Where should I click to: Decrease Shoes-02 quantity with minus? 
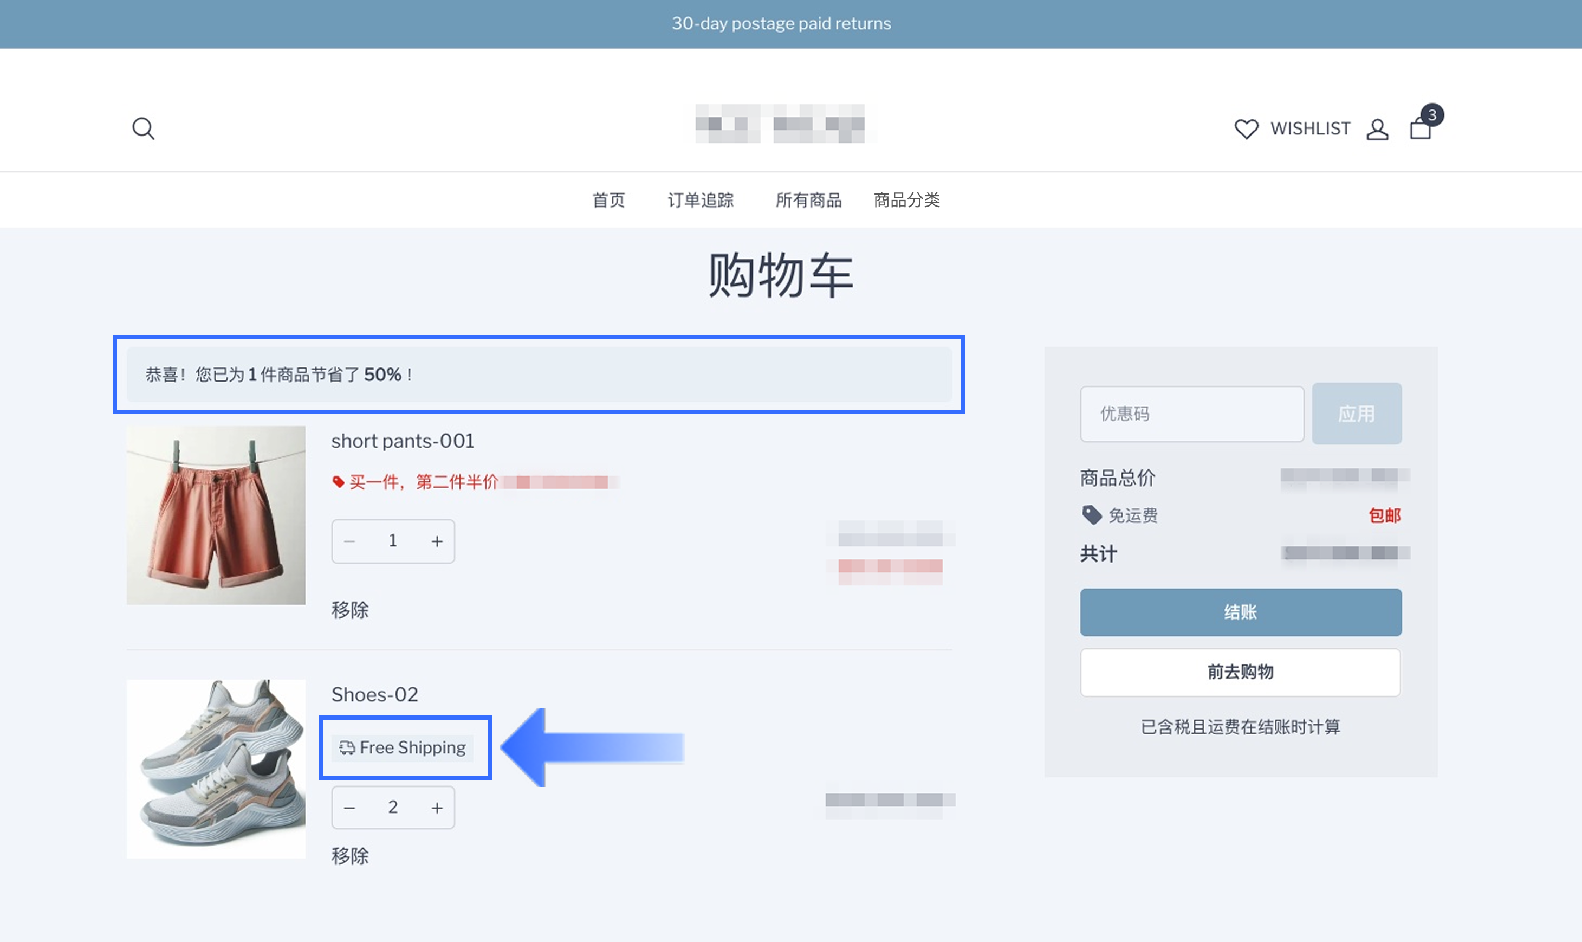[349, 808]
